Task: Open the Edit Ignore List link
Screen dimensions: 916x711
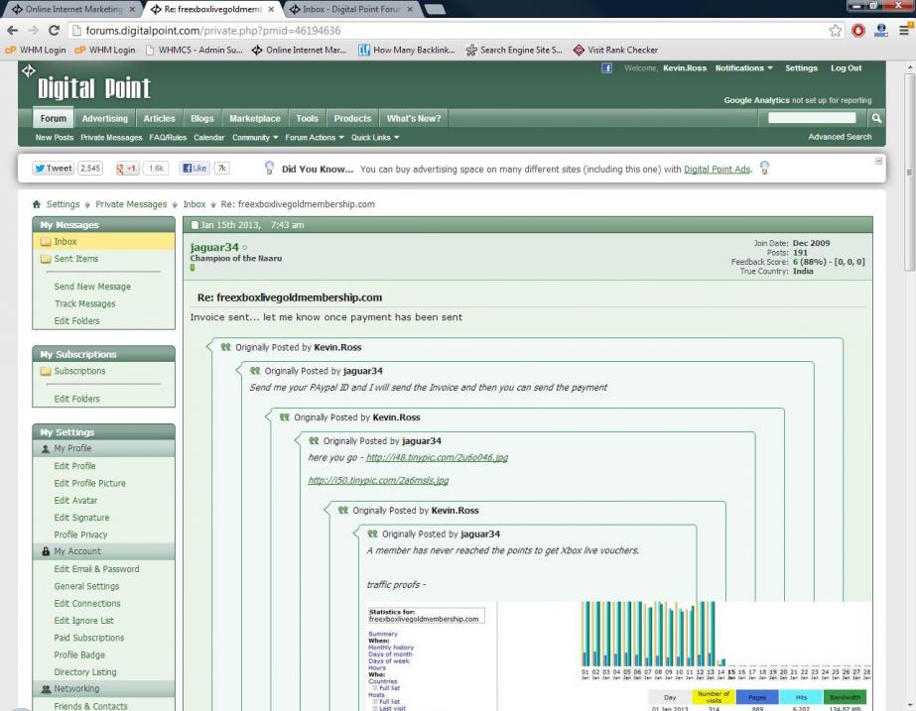Action: point(83,621)
